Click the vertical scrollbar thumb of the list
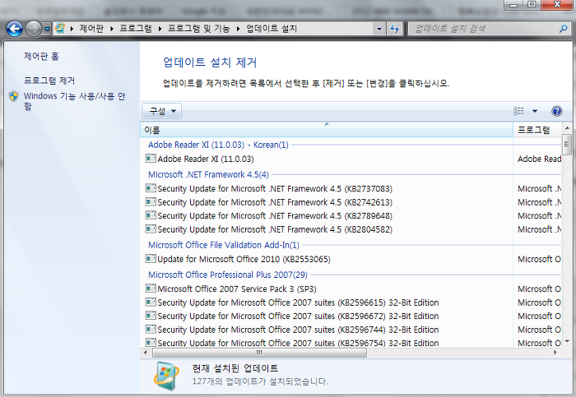576x397 pixels. click(x=567, y=145)
